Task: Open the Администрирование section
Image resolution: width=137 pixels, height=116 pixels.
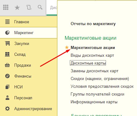Action: pyautogui.click(x=29, y=109)
